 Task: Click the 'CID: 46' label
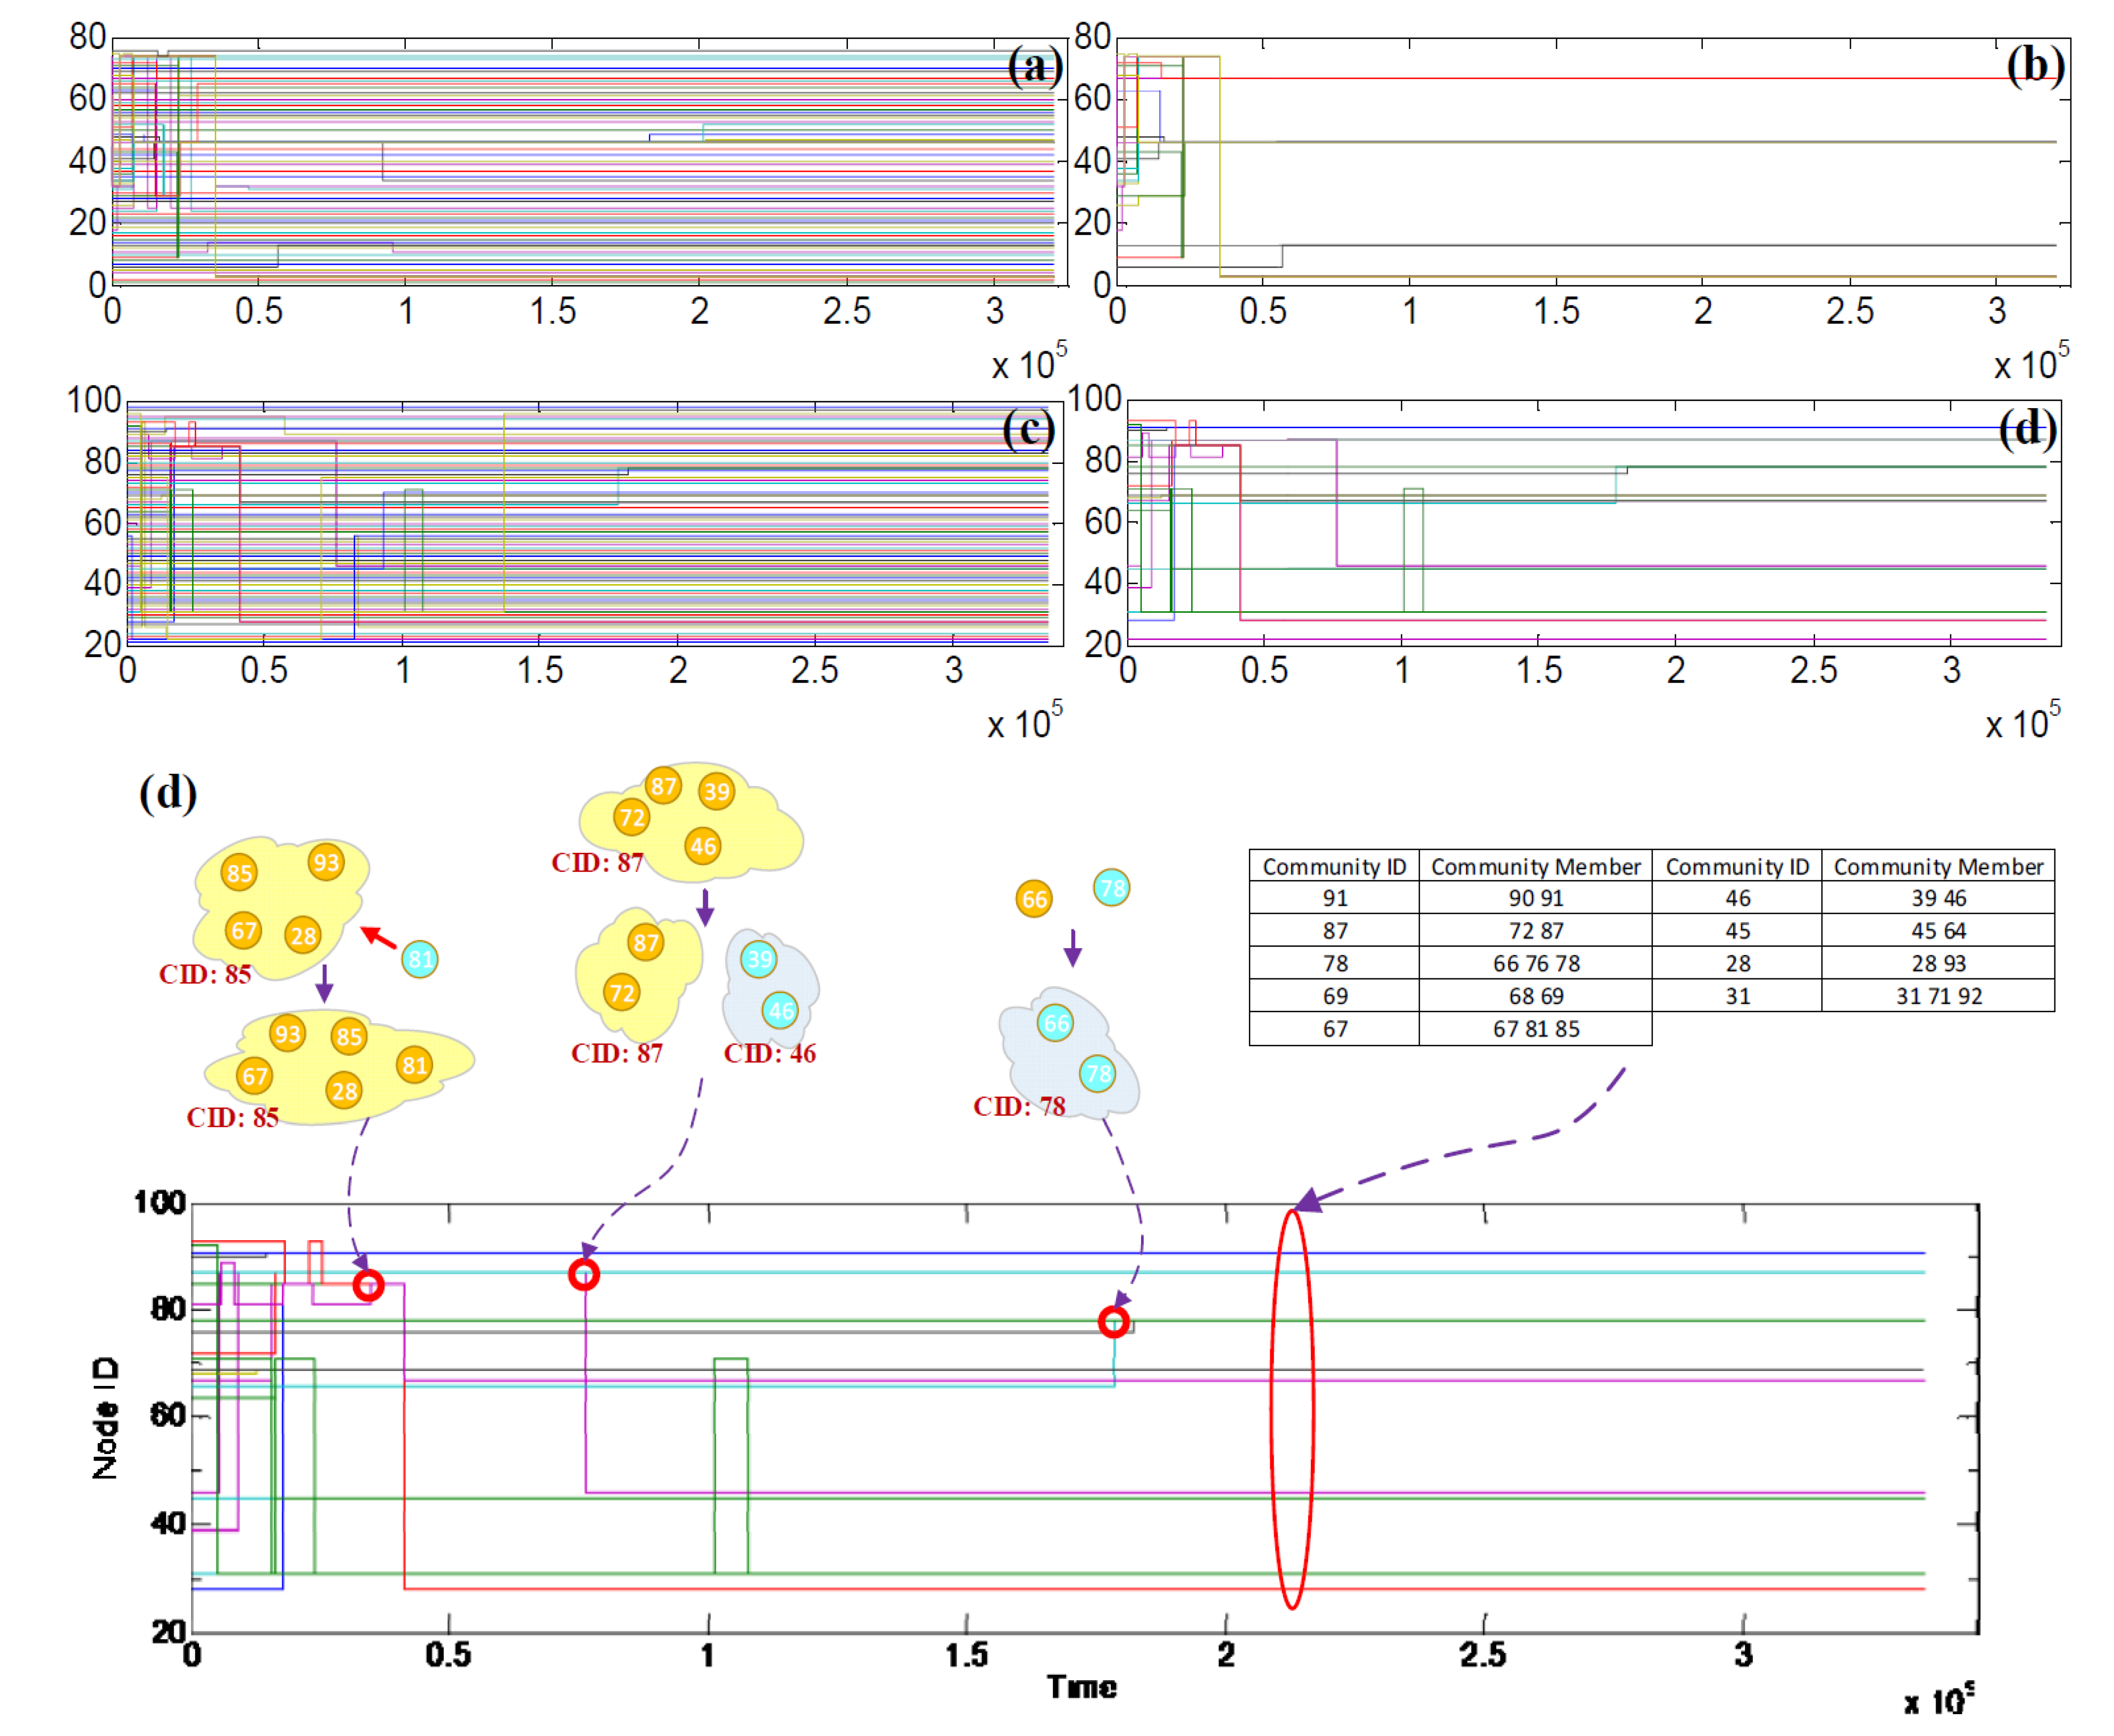769,1053
